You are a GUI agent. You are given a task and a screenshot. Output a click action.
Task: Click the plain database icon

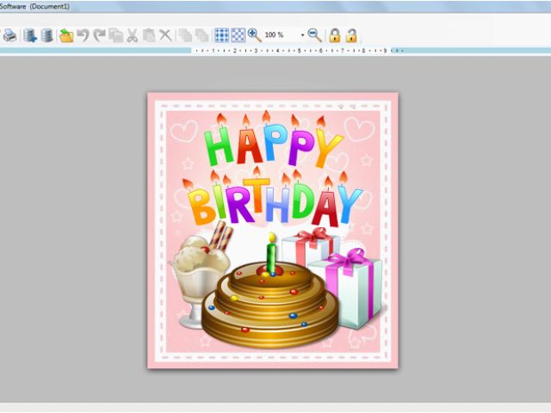(46, 35)
